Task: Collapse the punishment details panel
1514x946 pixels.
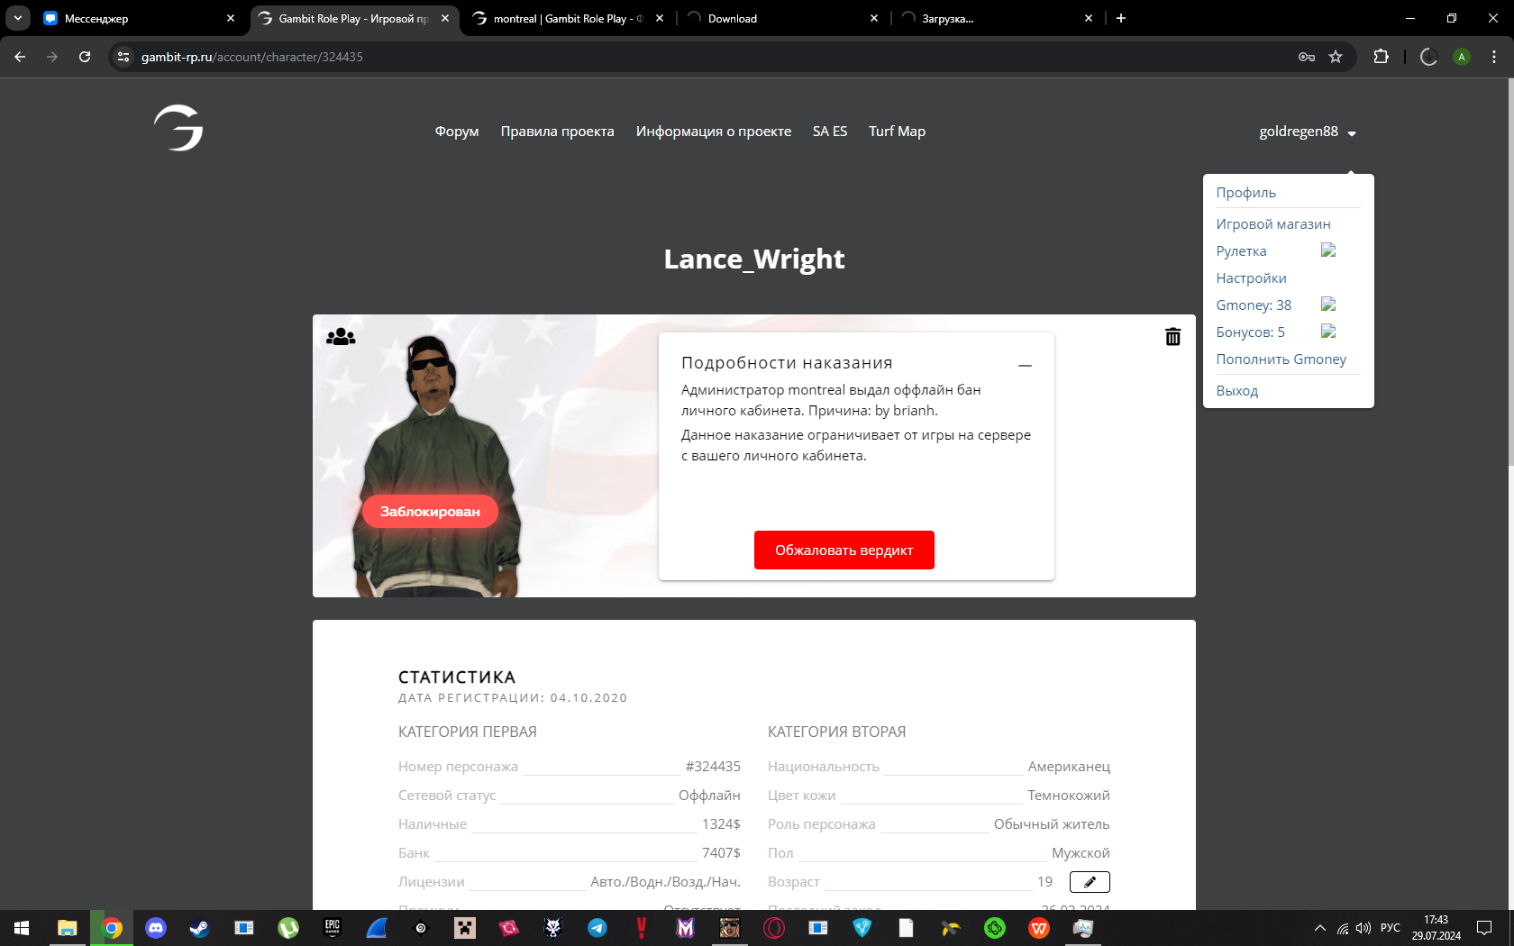Action: click(x=1025, y=366)
